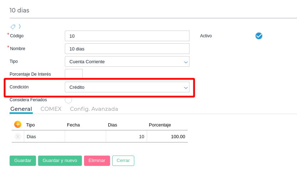Click the tag icon above Código
Viewport: 297px width, 184px height.
13,27
